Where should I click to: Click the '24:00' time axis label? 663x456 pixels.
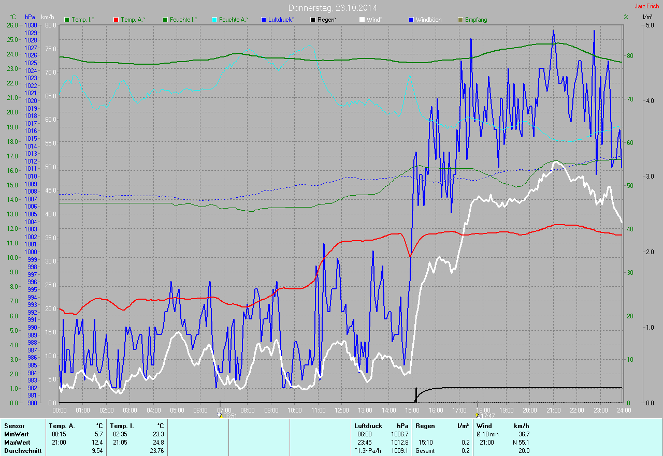click(x=624, y=410)
